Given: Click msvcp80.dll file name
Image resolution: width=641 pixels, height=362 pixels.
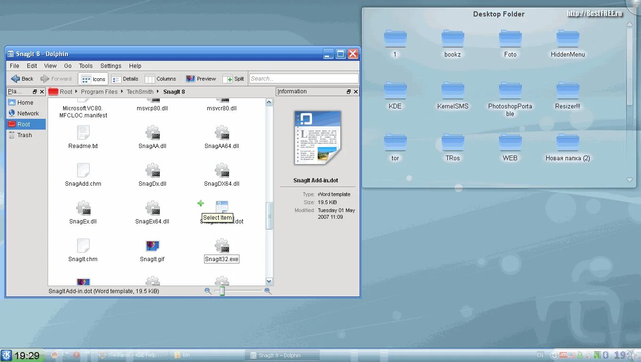Looking at the screenshot, I should (x=152, y=108).
